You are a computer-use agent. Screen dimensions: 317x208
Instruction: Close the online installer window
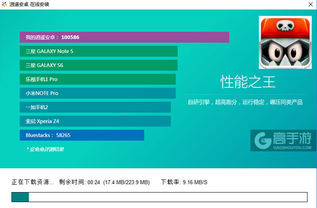[x=311, y=4]
